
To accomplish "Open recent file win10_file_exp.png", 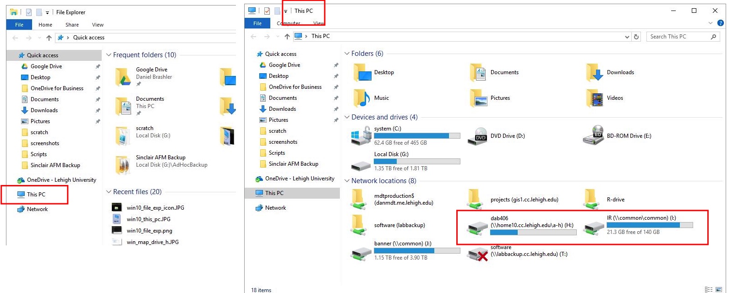I will [x=149, y=231].
